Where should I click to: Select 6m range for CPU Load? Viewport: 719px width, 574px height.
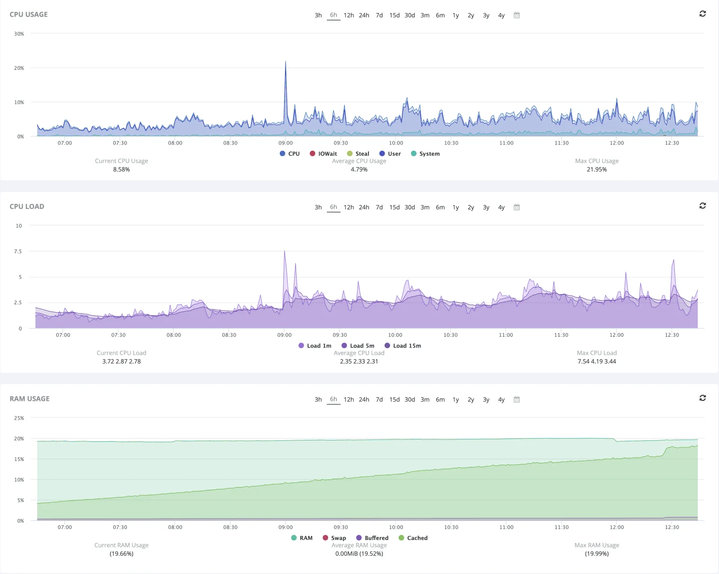[x=440, y=207]
